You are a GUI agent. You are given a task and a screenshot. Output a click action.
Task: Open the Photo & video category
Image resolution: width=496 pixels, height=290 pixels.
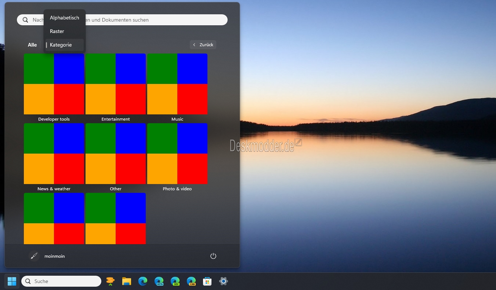pyautogui.click(x=177, y=154)
